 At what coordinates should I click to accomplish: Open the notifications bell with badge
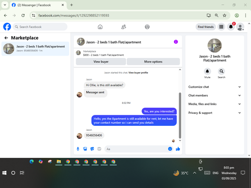pyautogui.click(x=231, y=27)
